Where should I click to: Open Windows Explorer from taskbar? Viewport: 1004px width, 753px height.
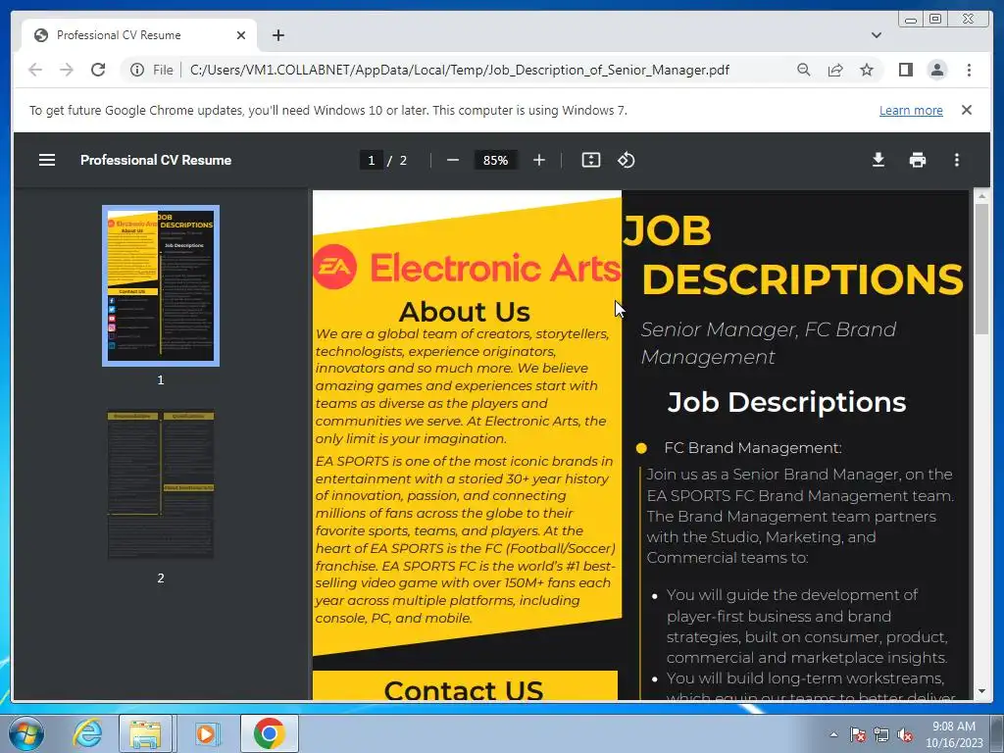coord(145,733)
